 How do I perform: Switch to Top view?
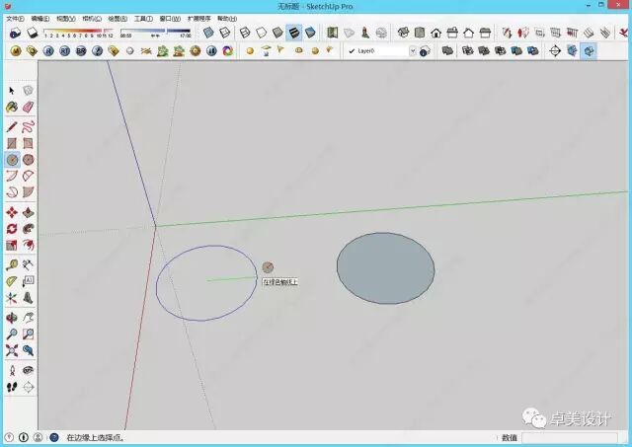(x=420, y=33)
